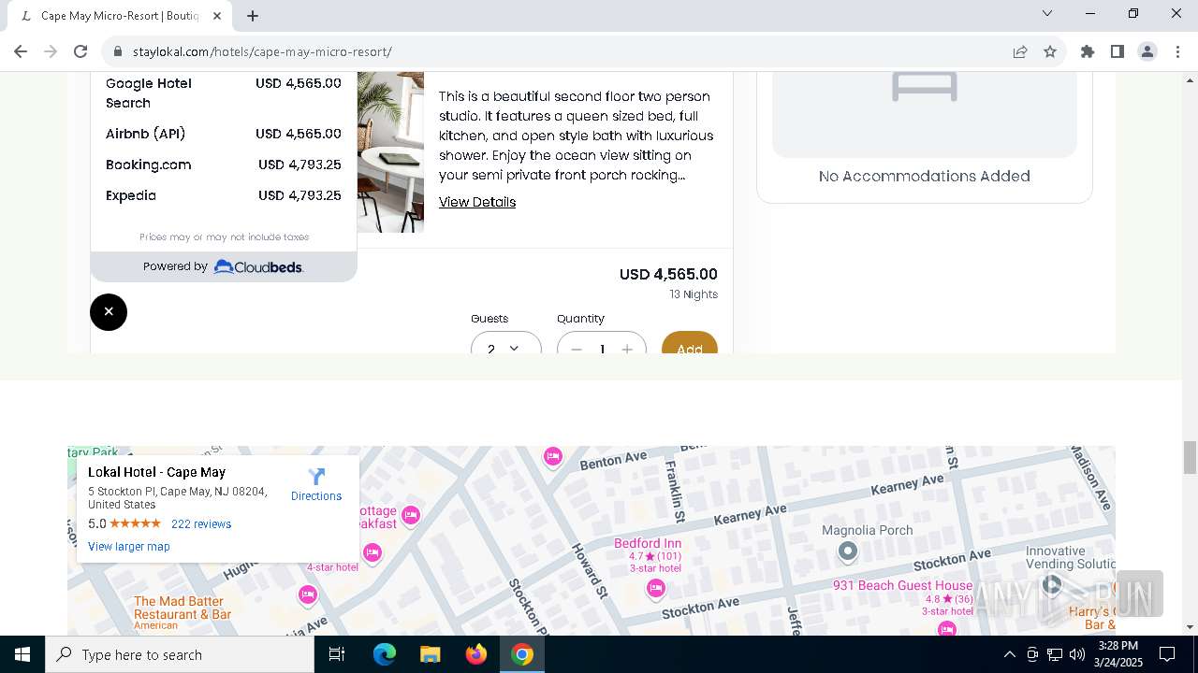Click the page vertical scrollbar thumb

[x=1190, y=458]
